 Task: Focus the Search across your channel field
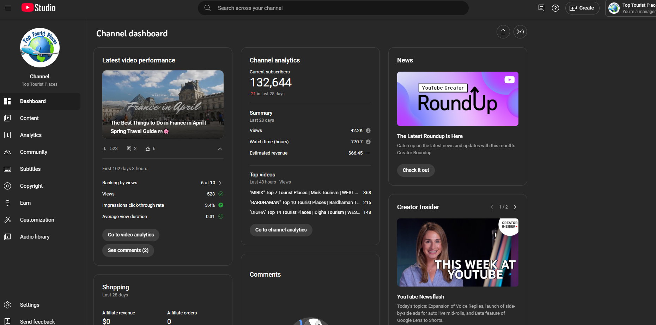click(333, 8)
